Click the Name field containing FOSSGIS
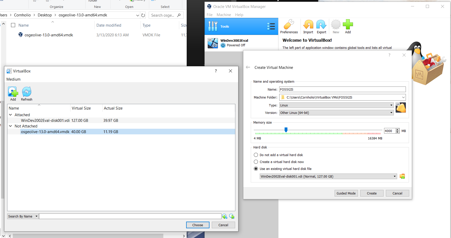This screenshot has height=238, width=451. click(x=342, y=89)
